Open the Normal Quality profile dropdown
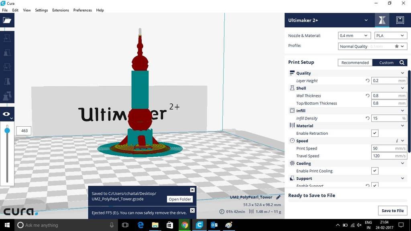This screenshot has height=231, width=411. tap(372, 47)
